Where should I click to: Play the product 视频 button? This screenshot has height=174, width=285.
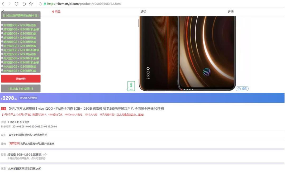242,89
